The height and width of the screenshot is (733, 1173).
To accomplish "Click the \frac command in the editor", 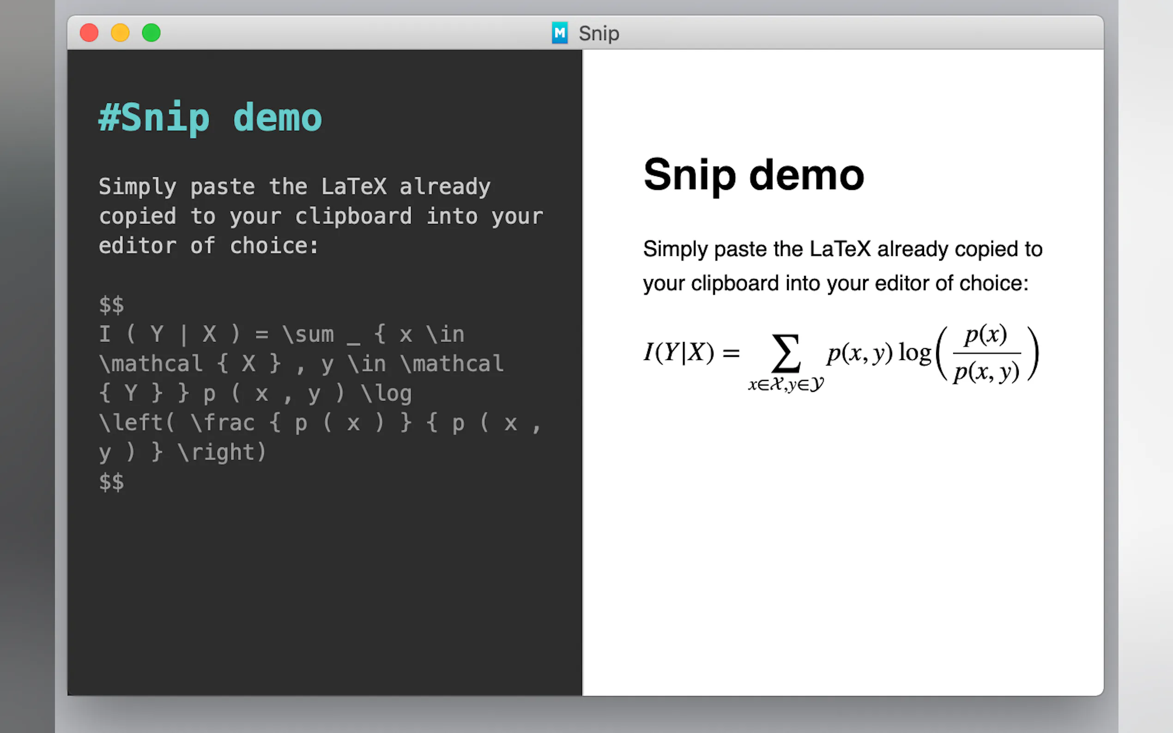I will coord(223,423).
